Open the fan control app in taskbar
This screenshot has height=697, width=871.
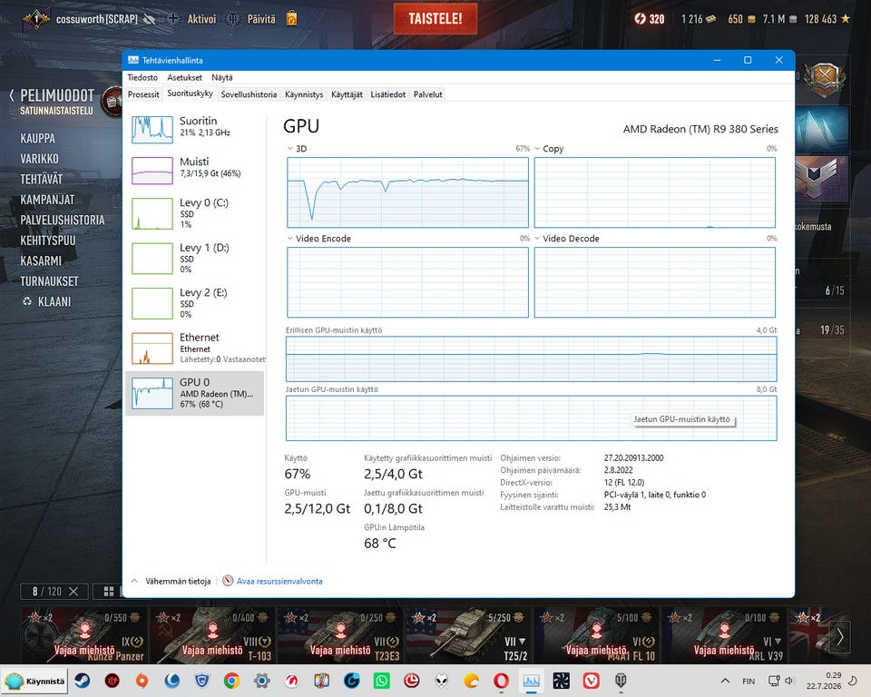[561, 681]
